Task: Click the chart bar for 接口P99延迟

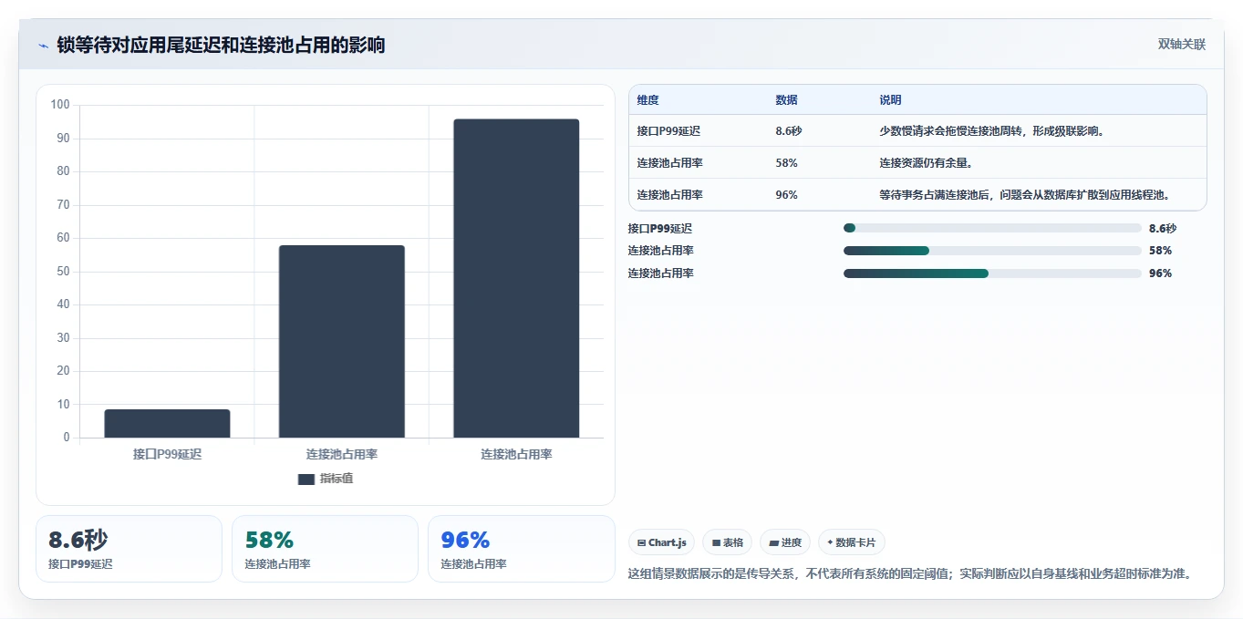Action: 167,423
